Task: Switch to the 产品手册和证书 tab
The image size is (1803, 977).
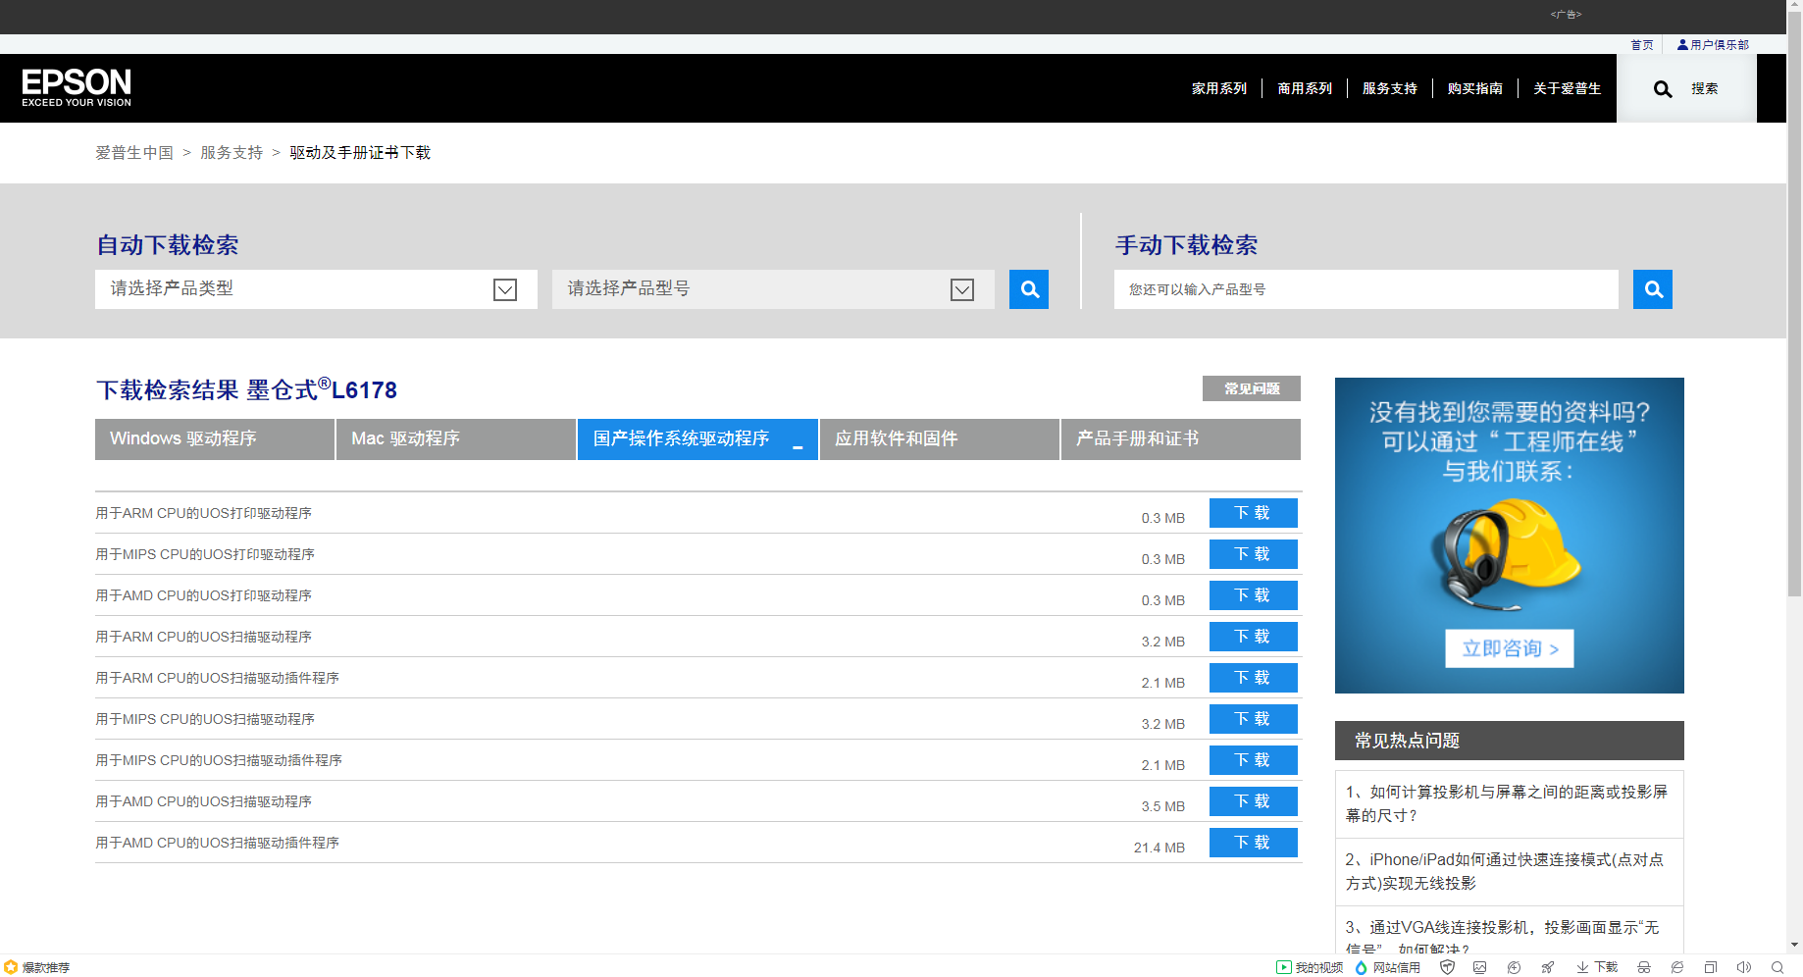Action: [x=1181, y=439]
